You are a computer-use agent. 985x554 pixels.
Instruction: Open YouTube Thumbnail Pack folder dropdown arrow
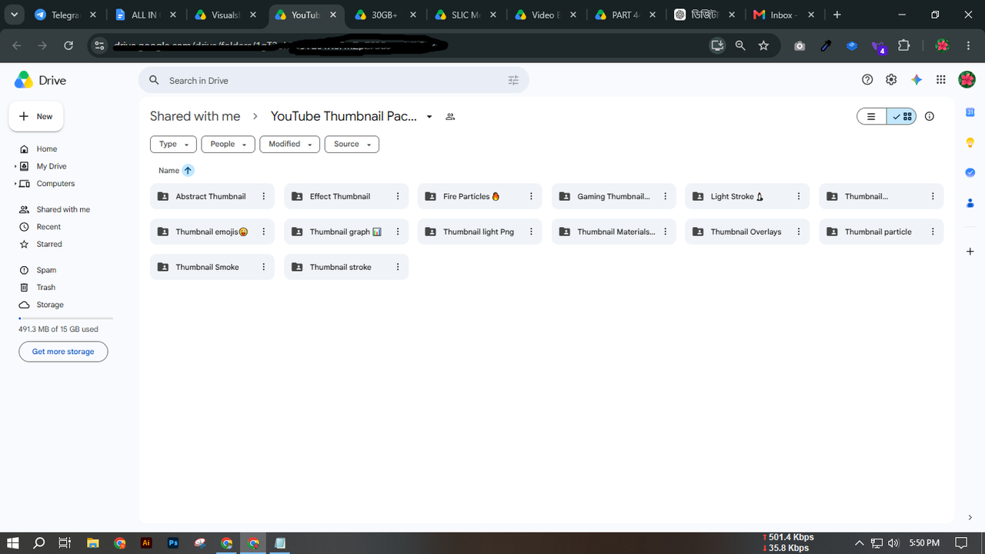pos(429,117)
